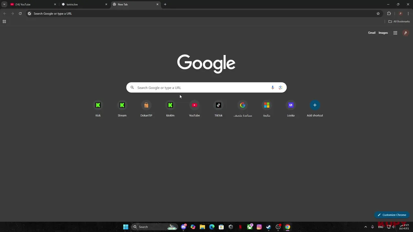This screenshot has height=232, width=413.
Task: Open the Google account avatar on the page
Action: click(406, 33)
